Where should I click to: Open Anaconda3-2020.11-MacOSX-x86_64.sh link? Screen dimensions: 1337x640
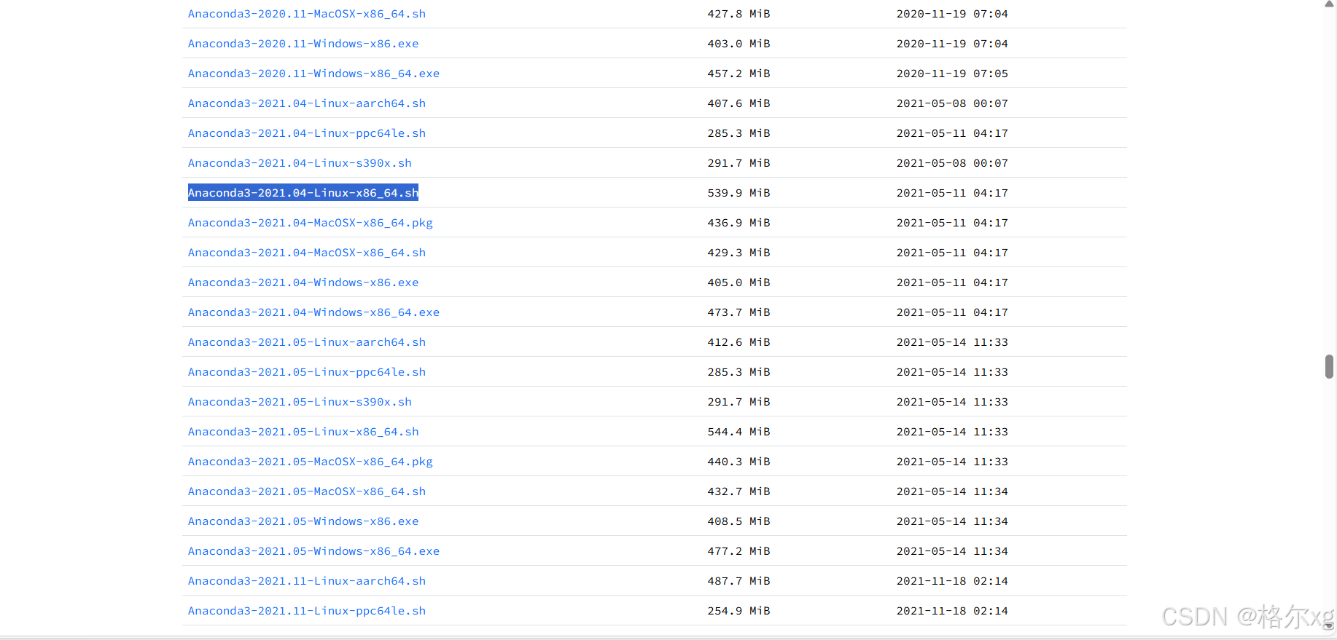(307, 14)
